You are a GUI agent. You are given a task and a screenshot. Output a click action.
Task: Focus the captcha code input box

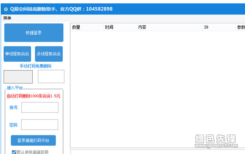pyautogui.click(x=51, y=76)
